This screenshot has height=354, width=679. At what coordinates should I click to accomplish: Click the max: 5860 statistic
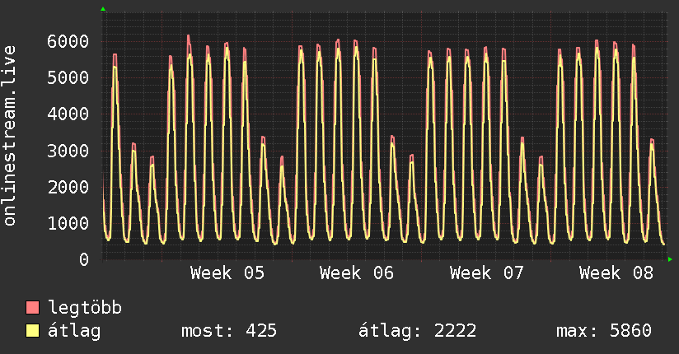point(604,331)
